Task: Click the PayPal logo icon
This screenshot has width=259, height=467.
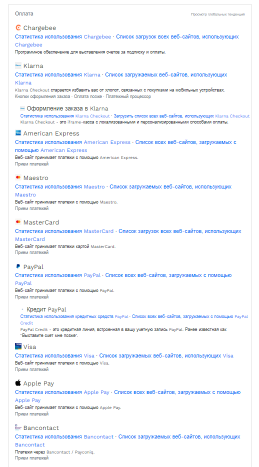Action: (18, 266)
